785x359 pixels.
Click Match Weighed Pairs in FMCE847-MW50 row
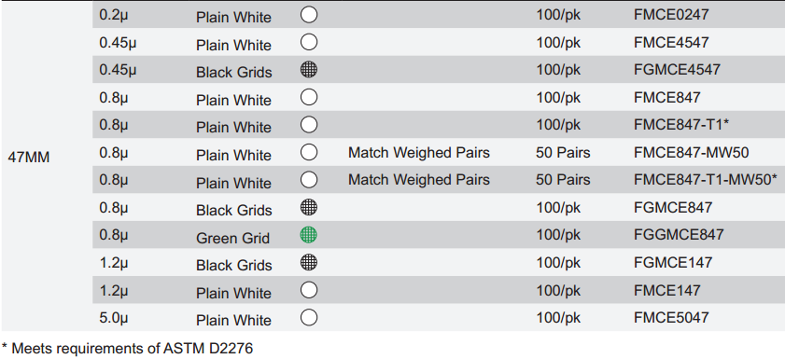(419, 152)
